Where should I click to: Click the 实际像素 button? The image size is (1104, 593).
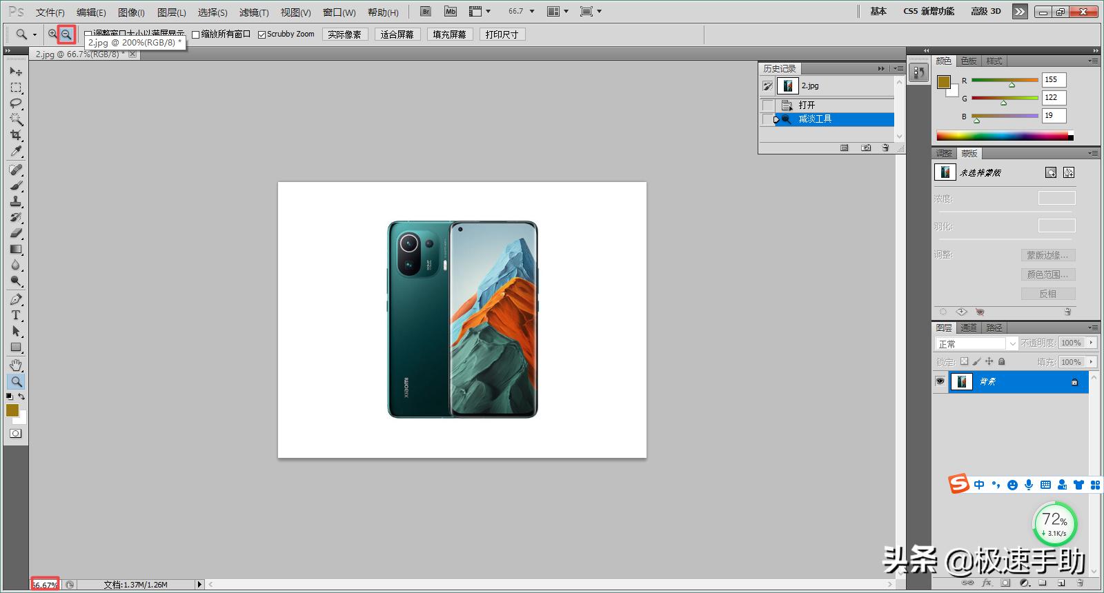pos(344,34)
